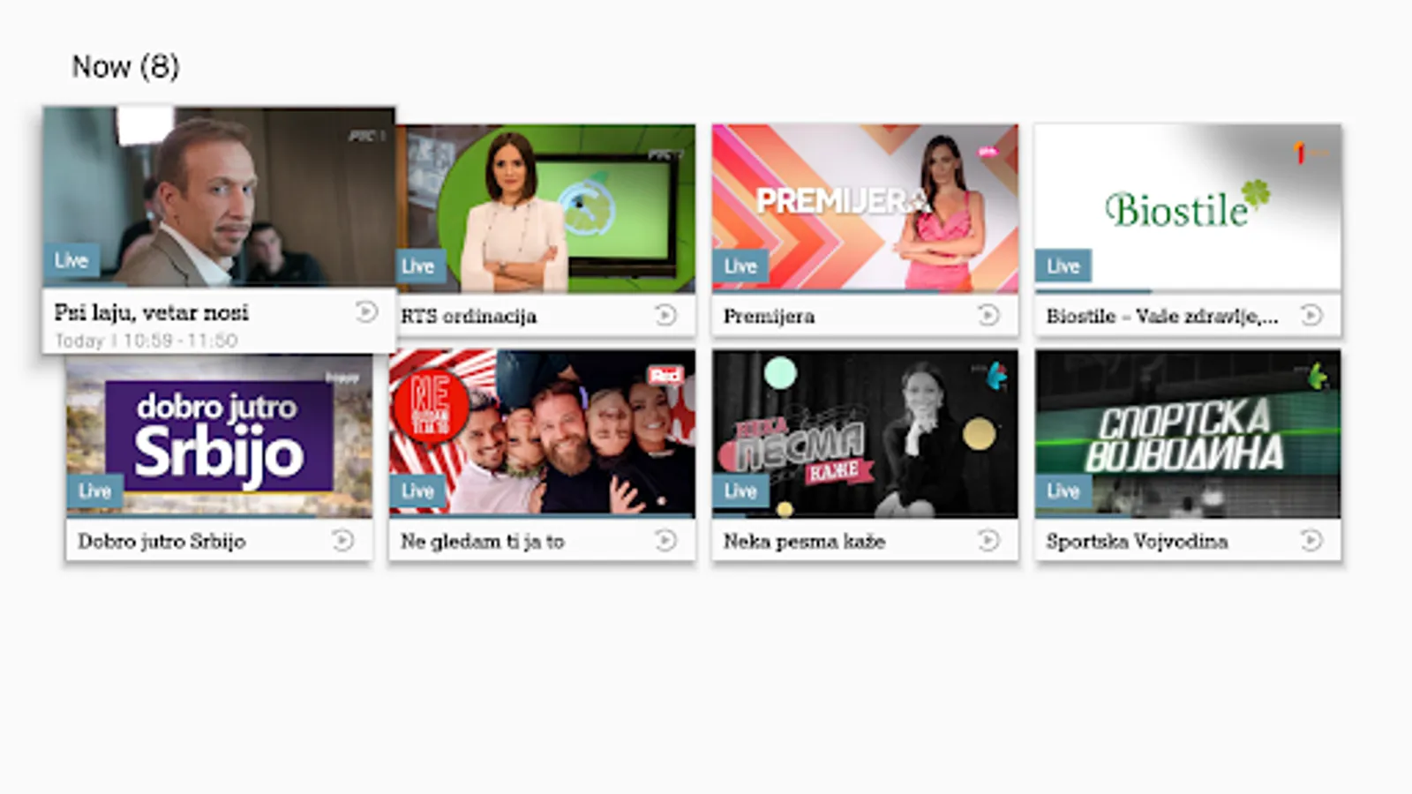This screenshot has width=1412, height=794.
Task: Click the title text Neka pesma kaže
Action: pyautogui.click(x=805, y=541)
